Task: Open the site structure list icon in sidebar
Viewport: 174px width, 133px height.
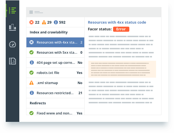Action: (13, 10)
